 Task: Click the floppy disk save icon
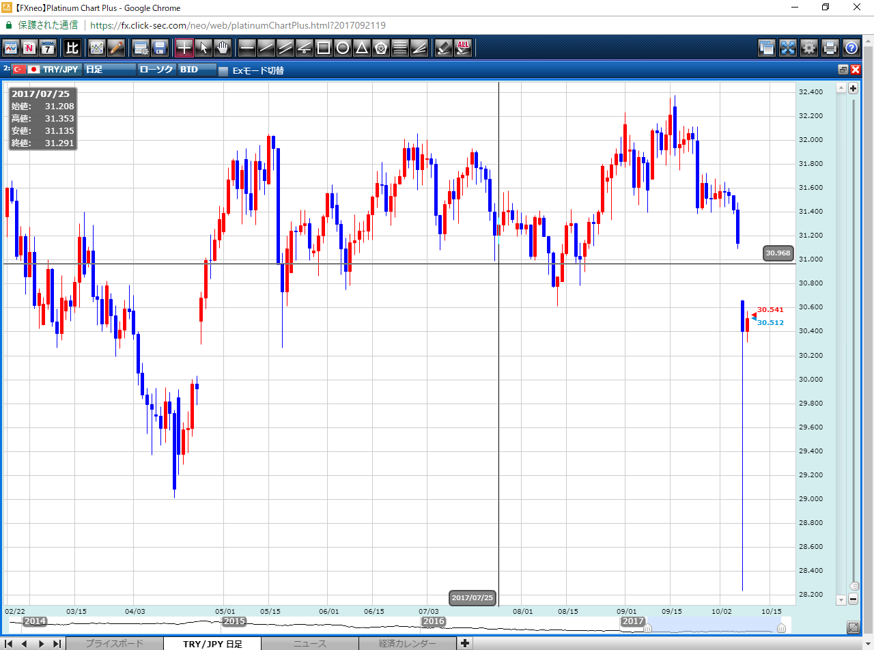(x=160, y=48)
